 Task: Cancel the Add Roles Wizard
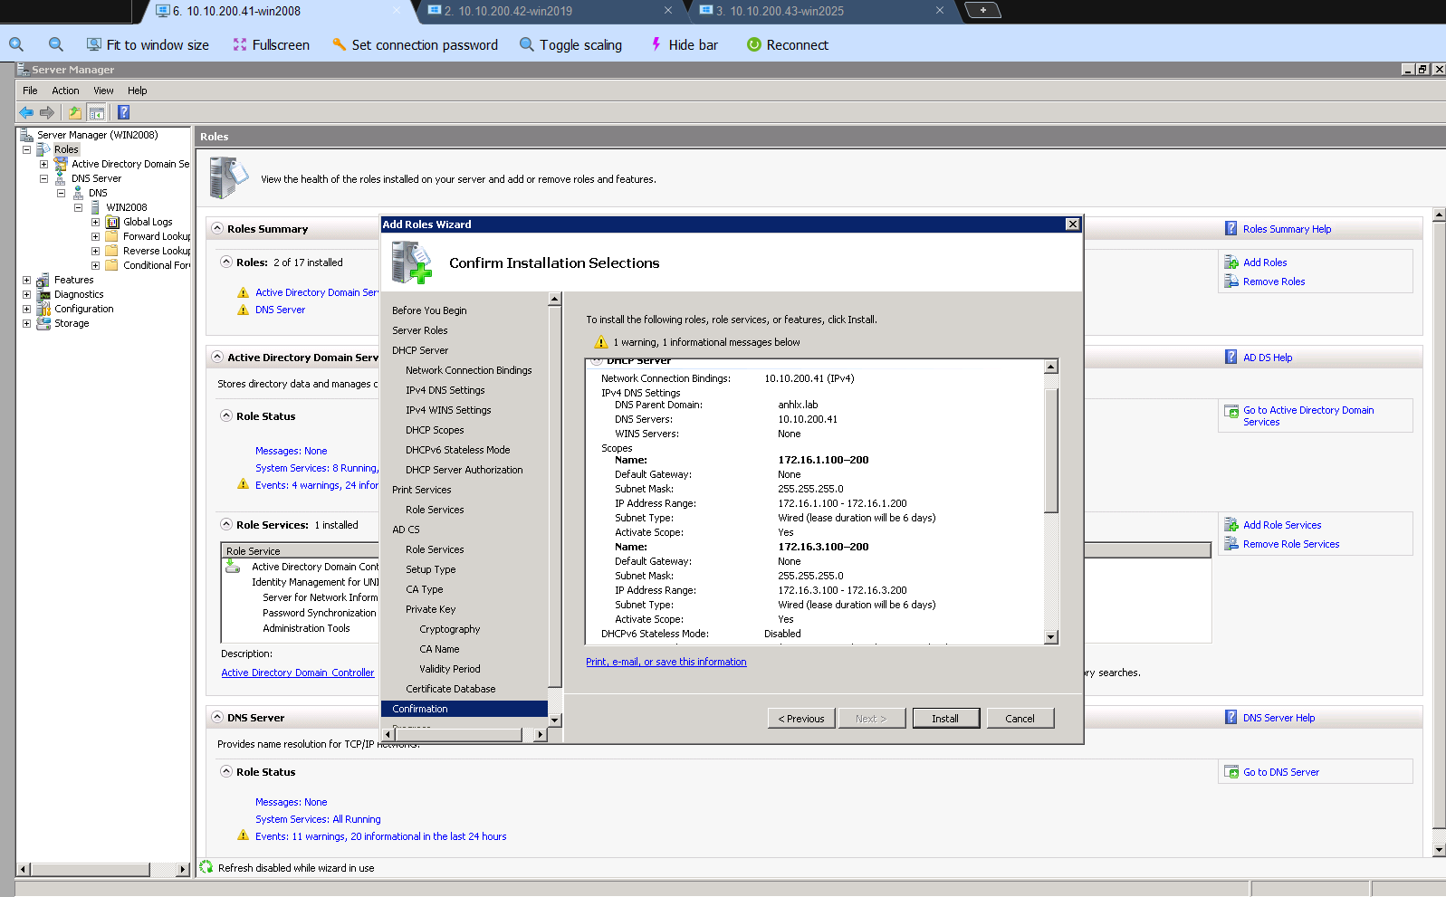[x=1020, y=719]
